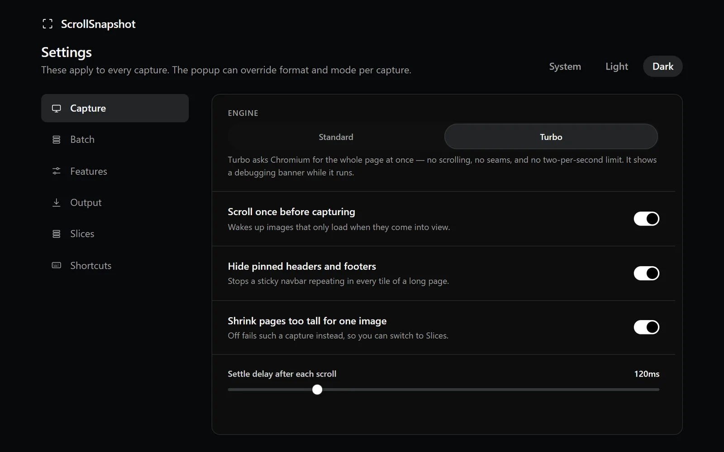Click the download icon beside Output
Screen dimensions: 724x452
[x=56, y=202]
